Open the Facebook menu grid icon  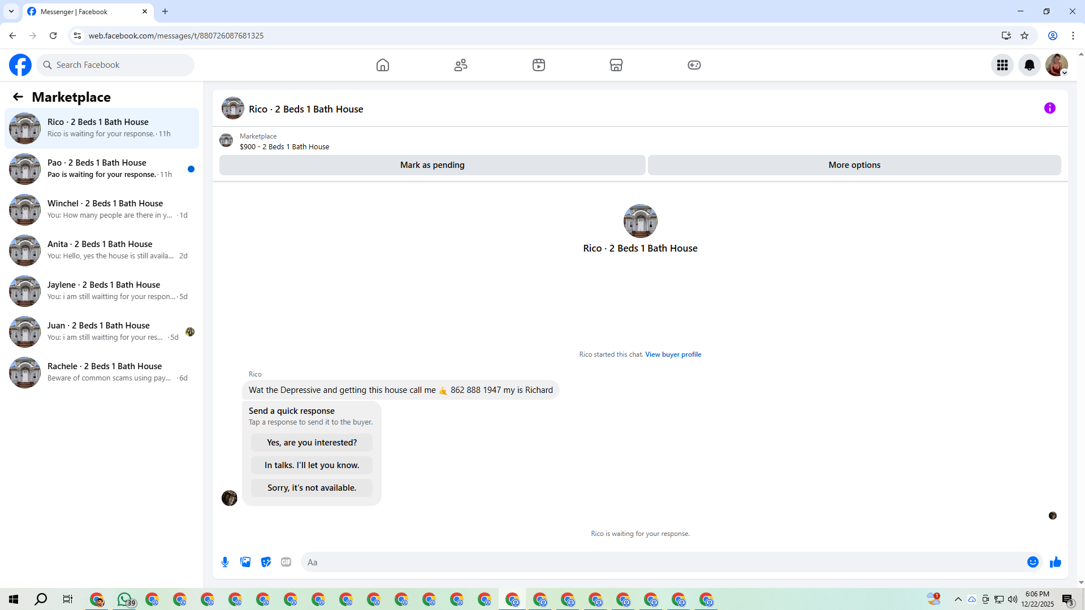pos(1002,65)
